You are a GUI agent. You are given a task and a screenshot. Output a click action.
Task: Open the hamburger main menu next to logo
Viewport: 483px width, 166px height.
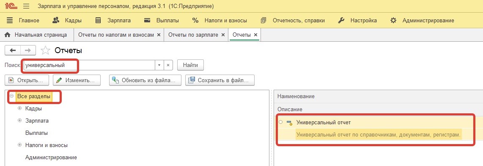click(x=26, y=6)
